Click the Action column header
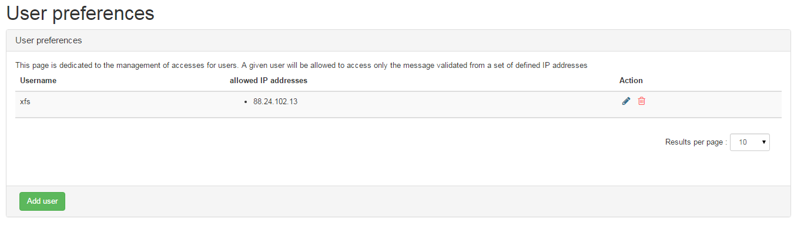Image resolution: width=794 pixels, height=233 pixels. tap(631, 80)
